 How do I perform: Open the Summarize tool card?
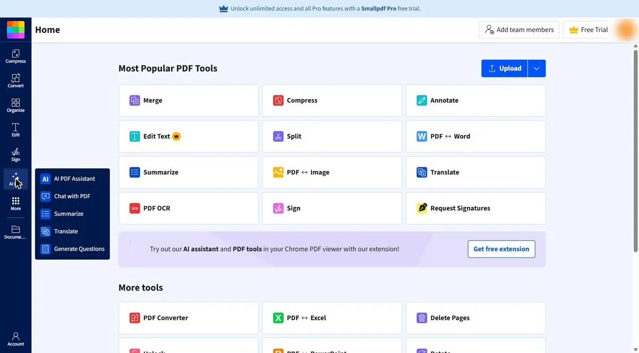189,172
